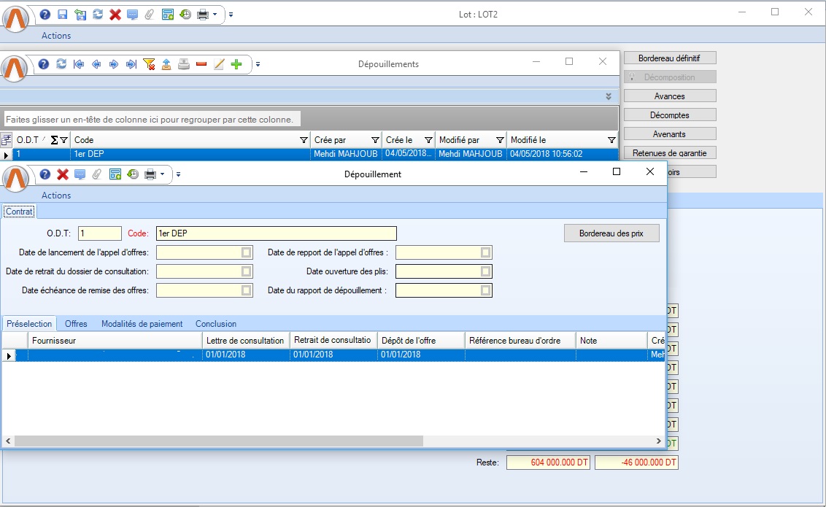This screenshot has width=826, height=507.
Task: Go to the first record in Dépouillements toolbar
Action: [x=79, y=64]
